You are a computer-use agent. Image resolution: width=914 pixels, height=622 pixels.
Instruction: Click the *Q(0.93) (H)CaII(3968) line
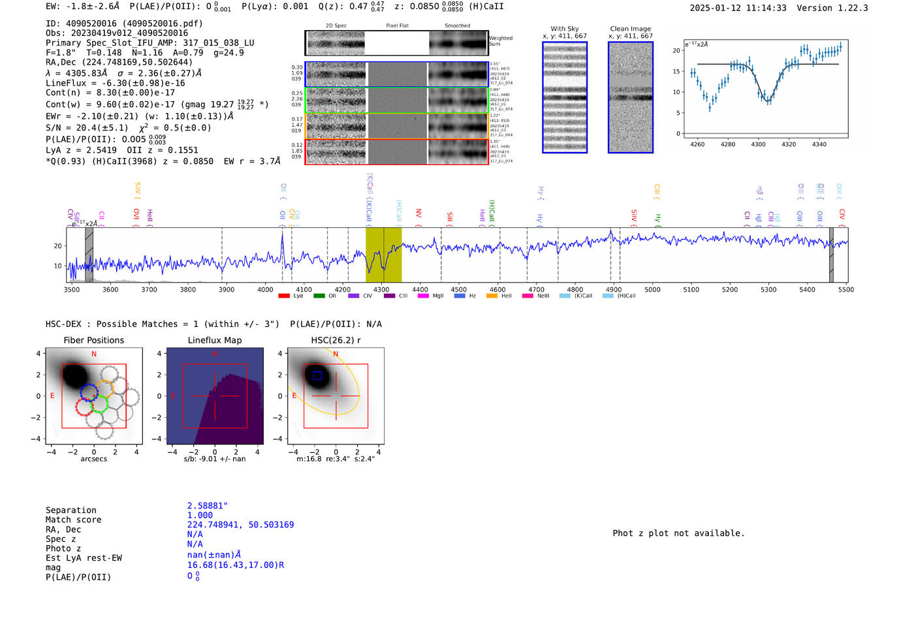pos(163,161)
